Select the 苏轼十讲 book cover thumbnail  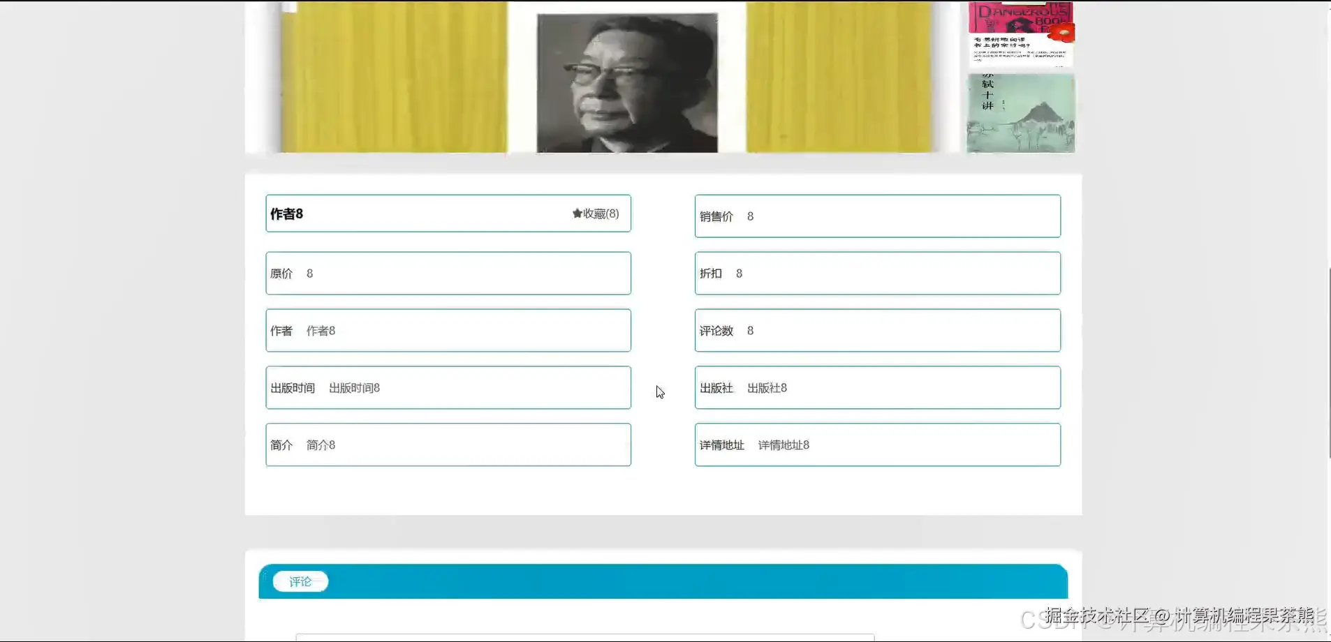coord(1021,113)
